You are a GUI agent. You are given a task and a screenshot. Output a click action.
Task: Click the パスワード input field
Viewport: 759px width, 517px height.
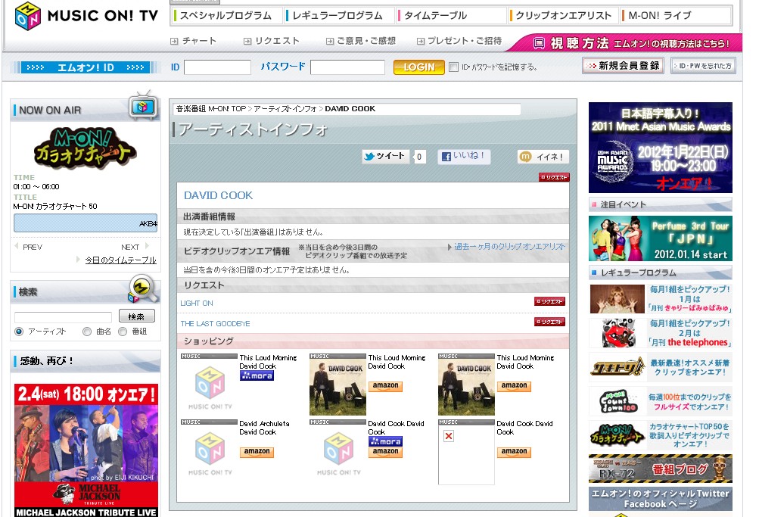347,67
